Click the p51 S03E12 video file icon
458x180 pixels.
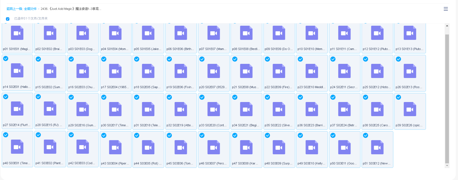pyautogui.click(x=377, y=148)
